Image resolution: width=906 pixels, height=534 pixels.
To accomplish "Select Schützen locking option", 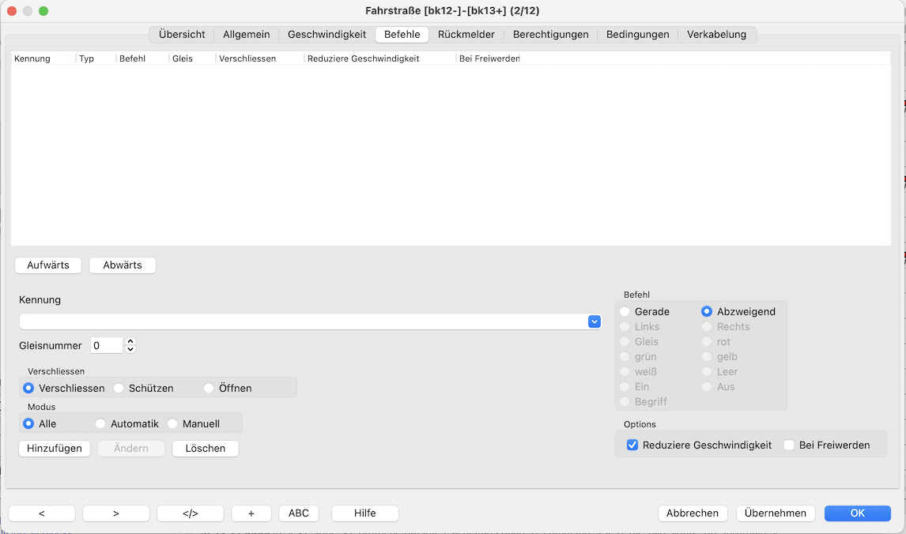I will coord(119,389).
